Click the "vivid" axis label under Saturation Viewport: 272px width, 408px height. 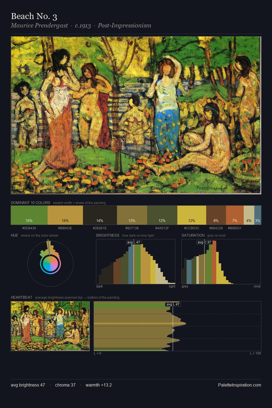(x=257, y=286)
